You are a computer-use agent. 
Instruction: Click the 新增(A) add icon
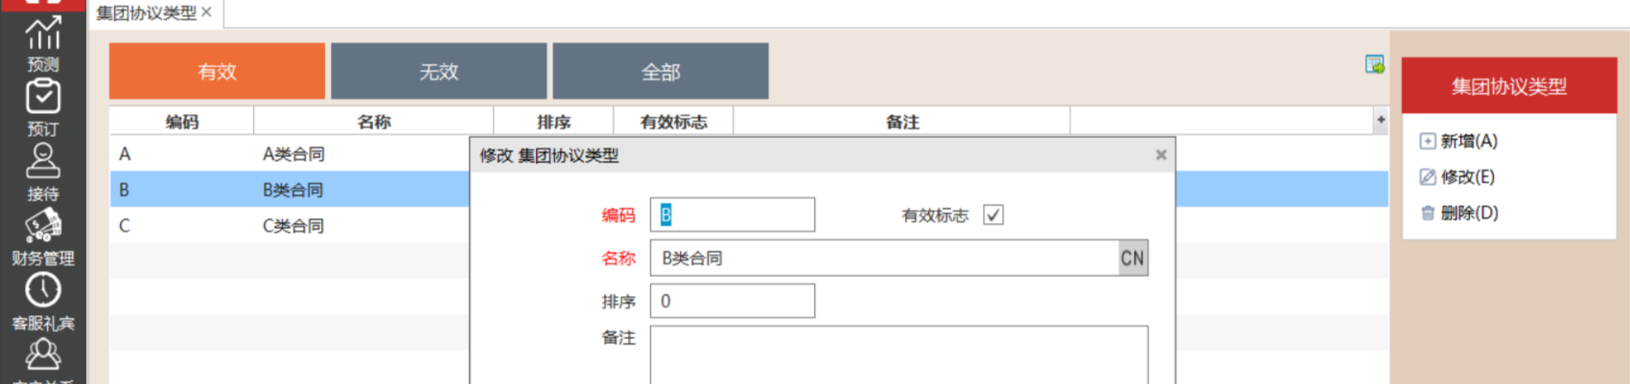(1428, 142)
